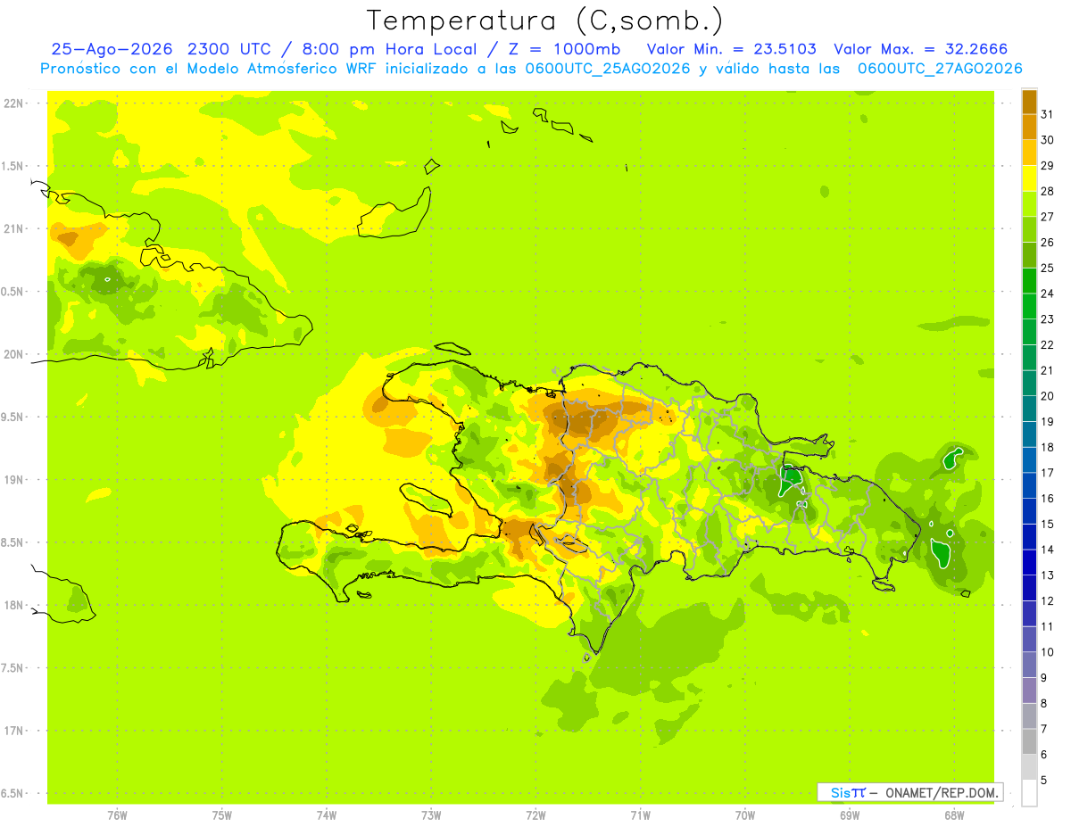Select the blue swatch between 15 and 16
Image resolution: width=1071 pixels, height=827 pixels.
click(x=1029, y=510)
